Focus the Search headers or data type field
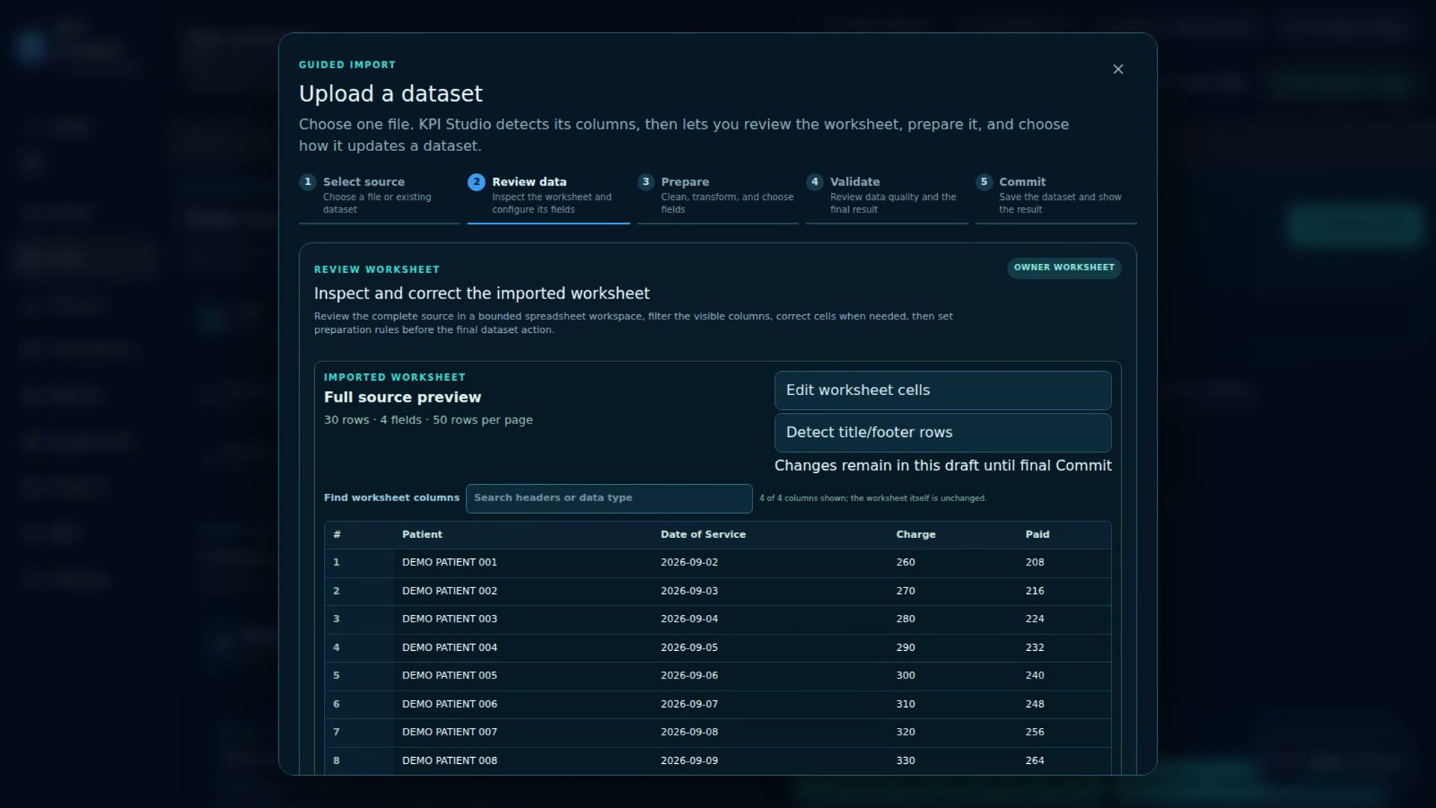The height and width of the screenshot is (808, 1436). click(x=609, y=498)
